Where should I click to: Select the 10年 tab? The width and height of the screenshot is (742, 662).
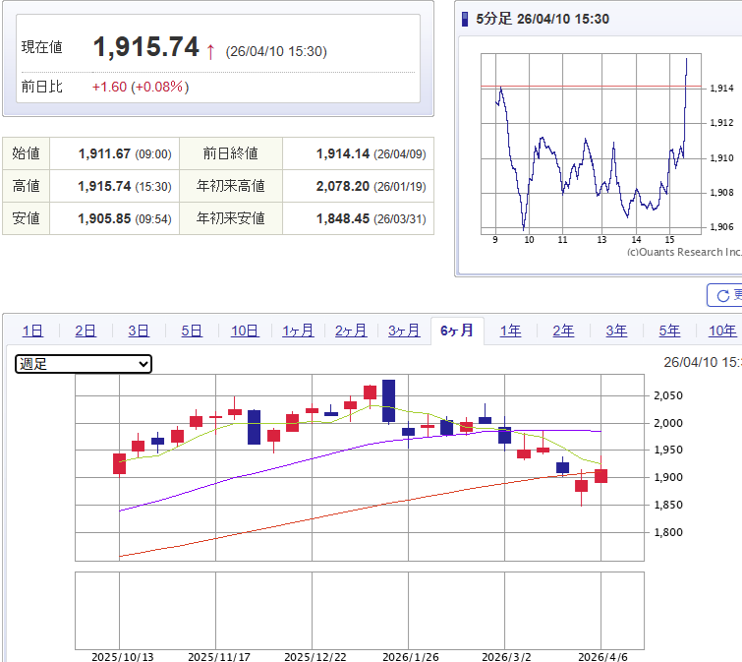[721, 331]
